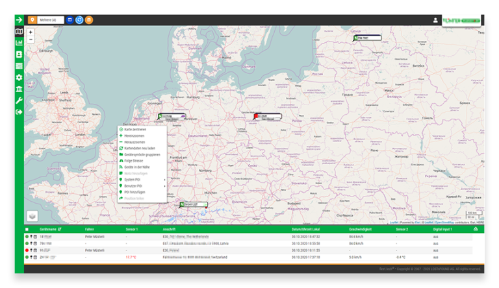The image size is (499, 288).
Task: Open the reports chart icon in sidebar
Action: click(19, 43)
